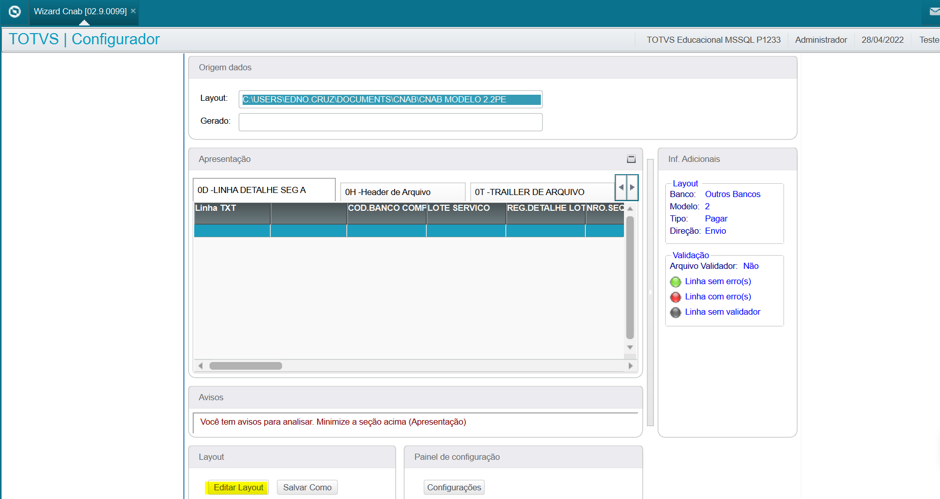Image resolution: width=940 pixels, height=499 pixels.
Task: Open the Configurações button
Action: [454, 487]
